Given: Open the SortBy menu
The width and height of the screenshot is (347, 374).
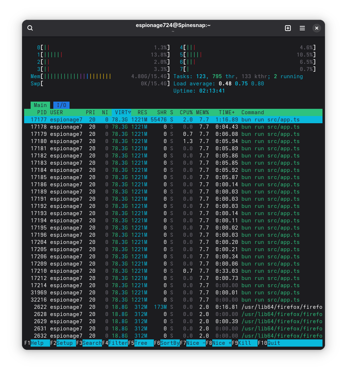Looking at the screenshot, I should [x=170, y=343].
